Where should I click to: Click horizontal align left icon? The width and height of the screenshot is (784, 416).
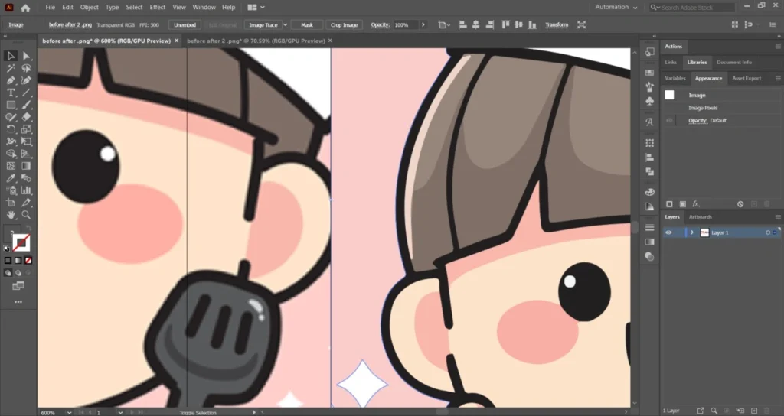click(462, 24)
